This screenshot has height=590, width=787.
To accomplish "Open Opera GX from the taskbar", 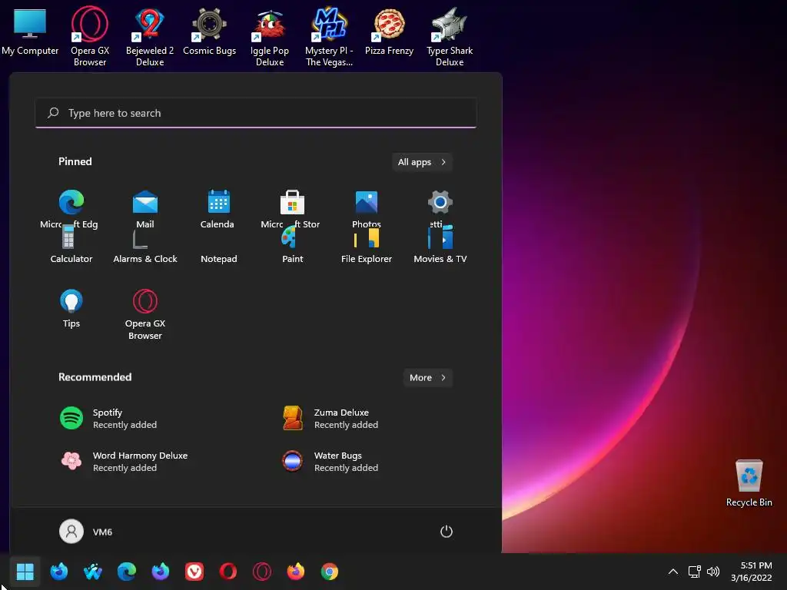I will (262, 572).
